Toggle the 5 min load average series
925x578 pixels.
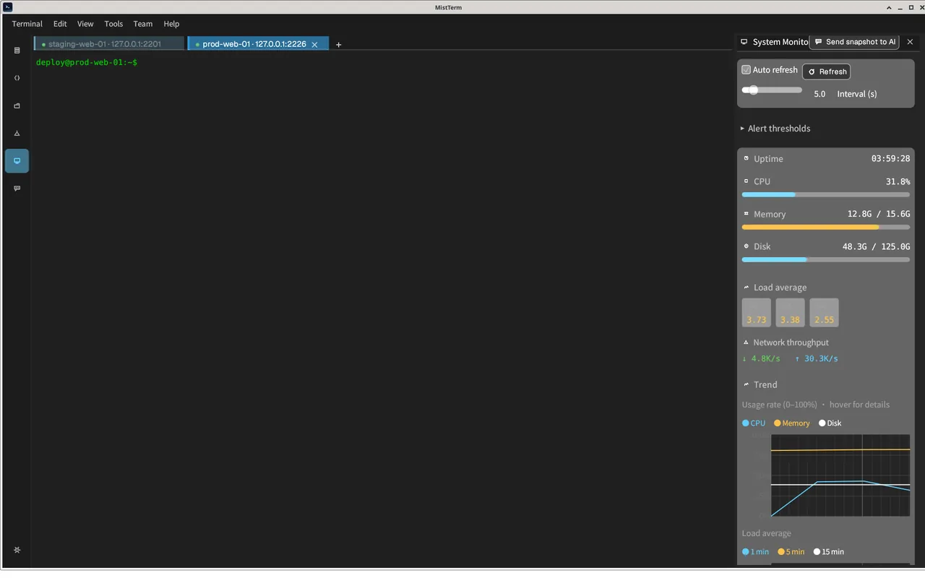coord(791,552)
